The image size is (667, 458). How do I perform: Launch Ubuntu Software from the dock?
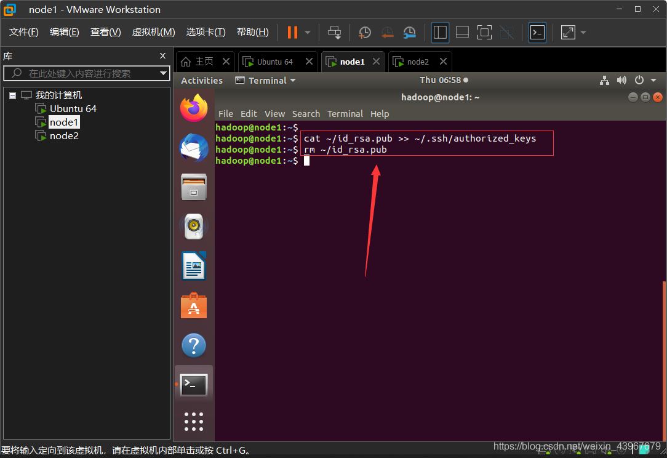coord(194,306)
